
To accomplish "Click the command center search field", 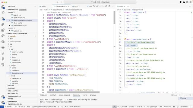I will tap(100, 2).
